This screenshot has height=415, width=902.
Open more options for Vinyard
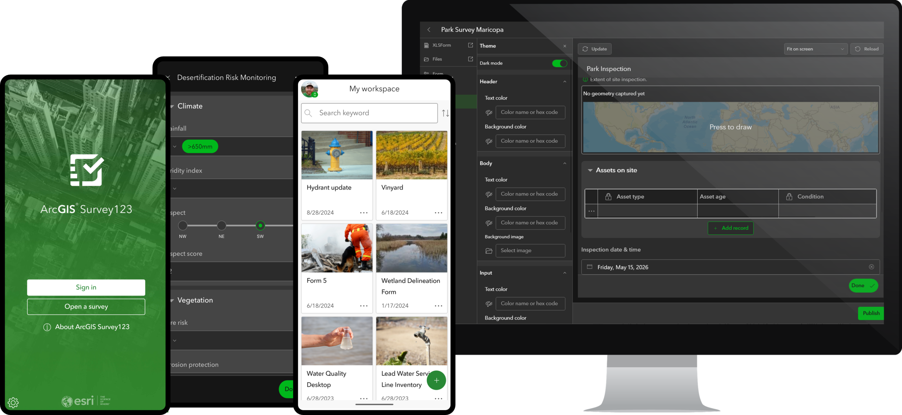point(438,213)
